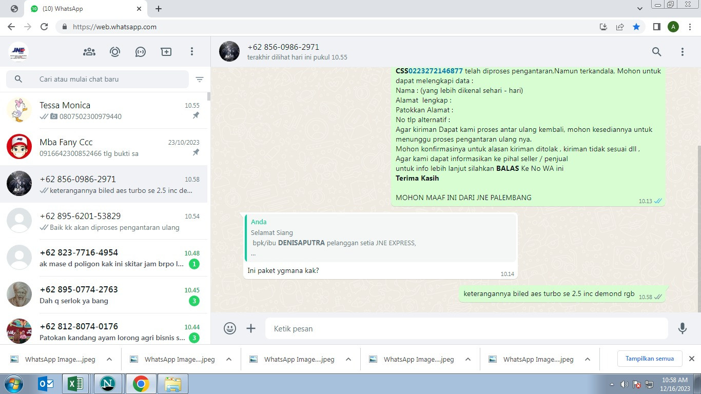The height and width of the screenshot is (394, 701).
Task: Open the attachment plus menu
Action: (x=251, y=328)
